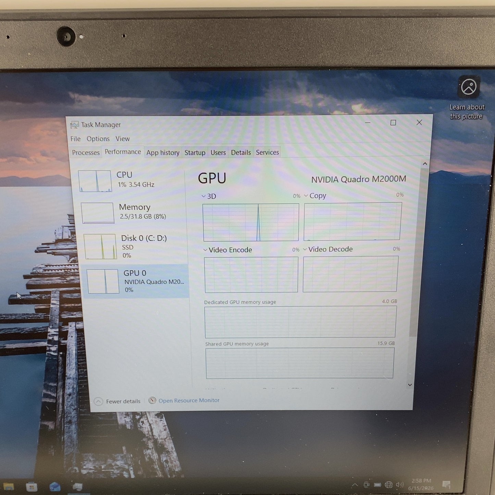Click the Copy usage graph
This screenshot has width=495, height=495.
[352, 221]
